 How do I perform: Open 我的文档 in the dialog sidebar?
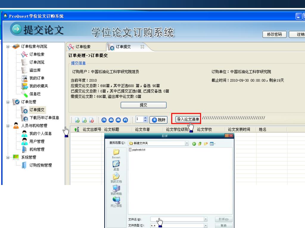(x=116, y=178)
